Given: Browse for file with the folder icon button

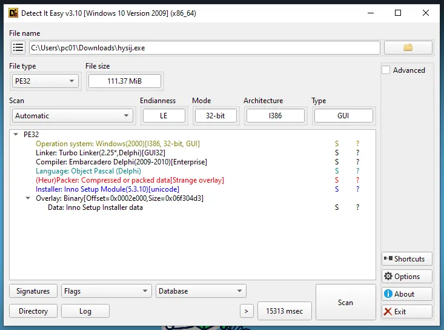Looking at the screenshot, I should pos(408,47).
